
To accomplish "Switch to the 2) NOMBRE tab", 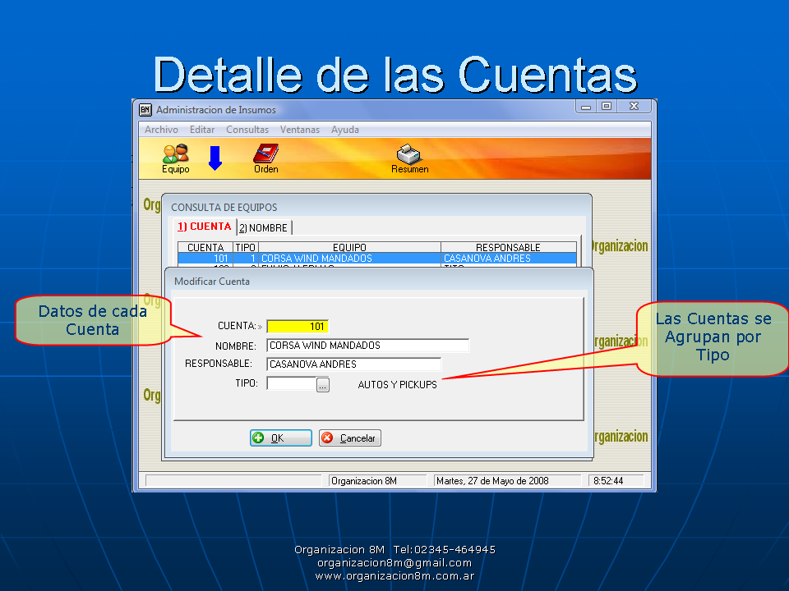I will coord(263,228).
